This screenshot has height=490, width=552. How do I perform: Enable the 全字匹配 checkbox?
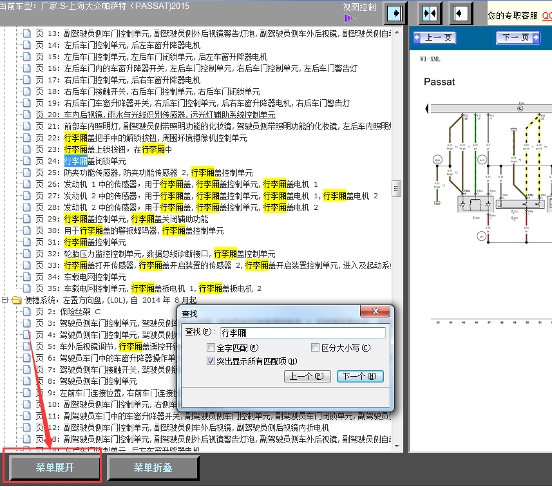[211, 348]
